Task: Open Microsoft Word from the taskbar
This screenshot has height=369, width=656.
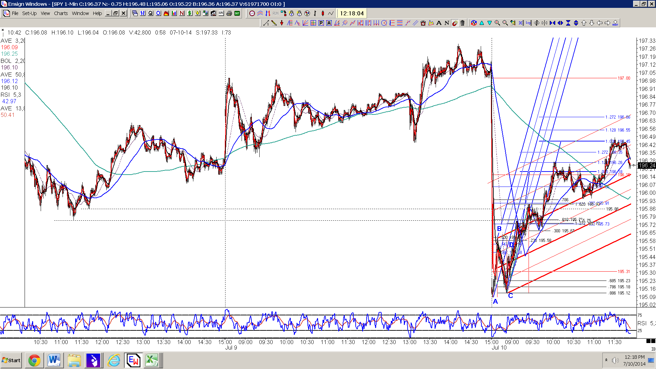Action: [x=54, y=360]
